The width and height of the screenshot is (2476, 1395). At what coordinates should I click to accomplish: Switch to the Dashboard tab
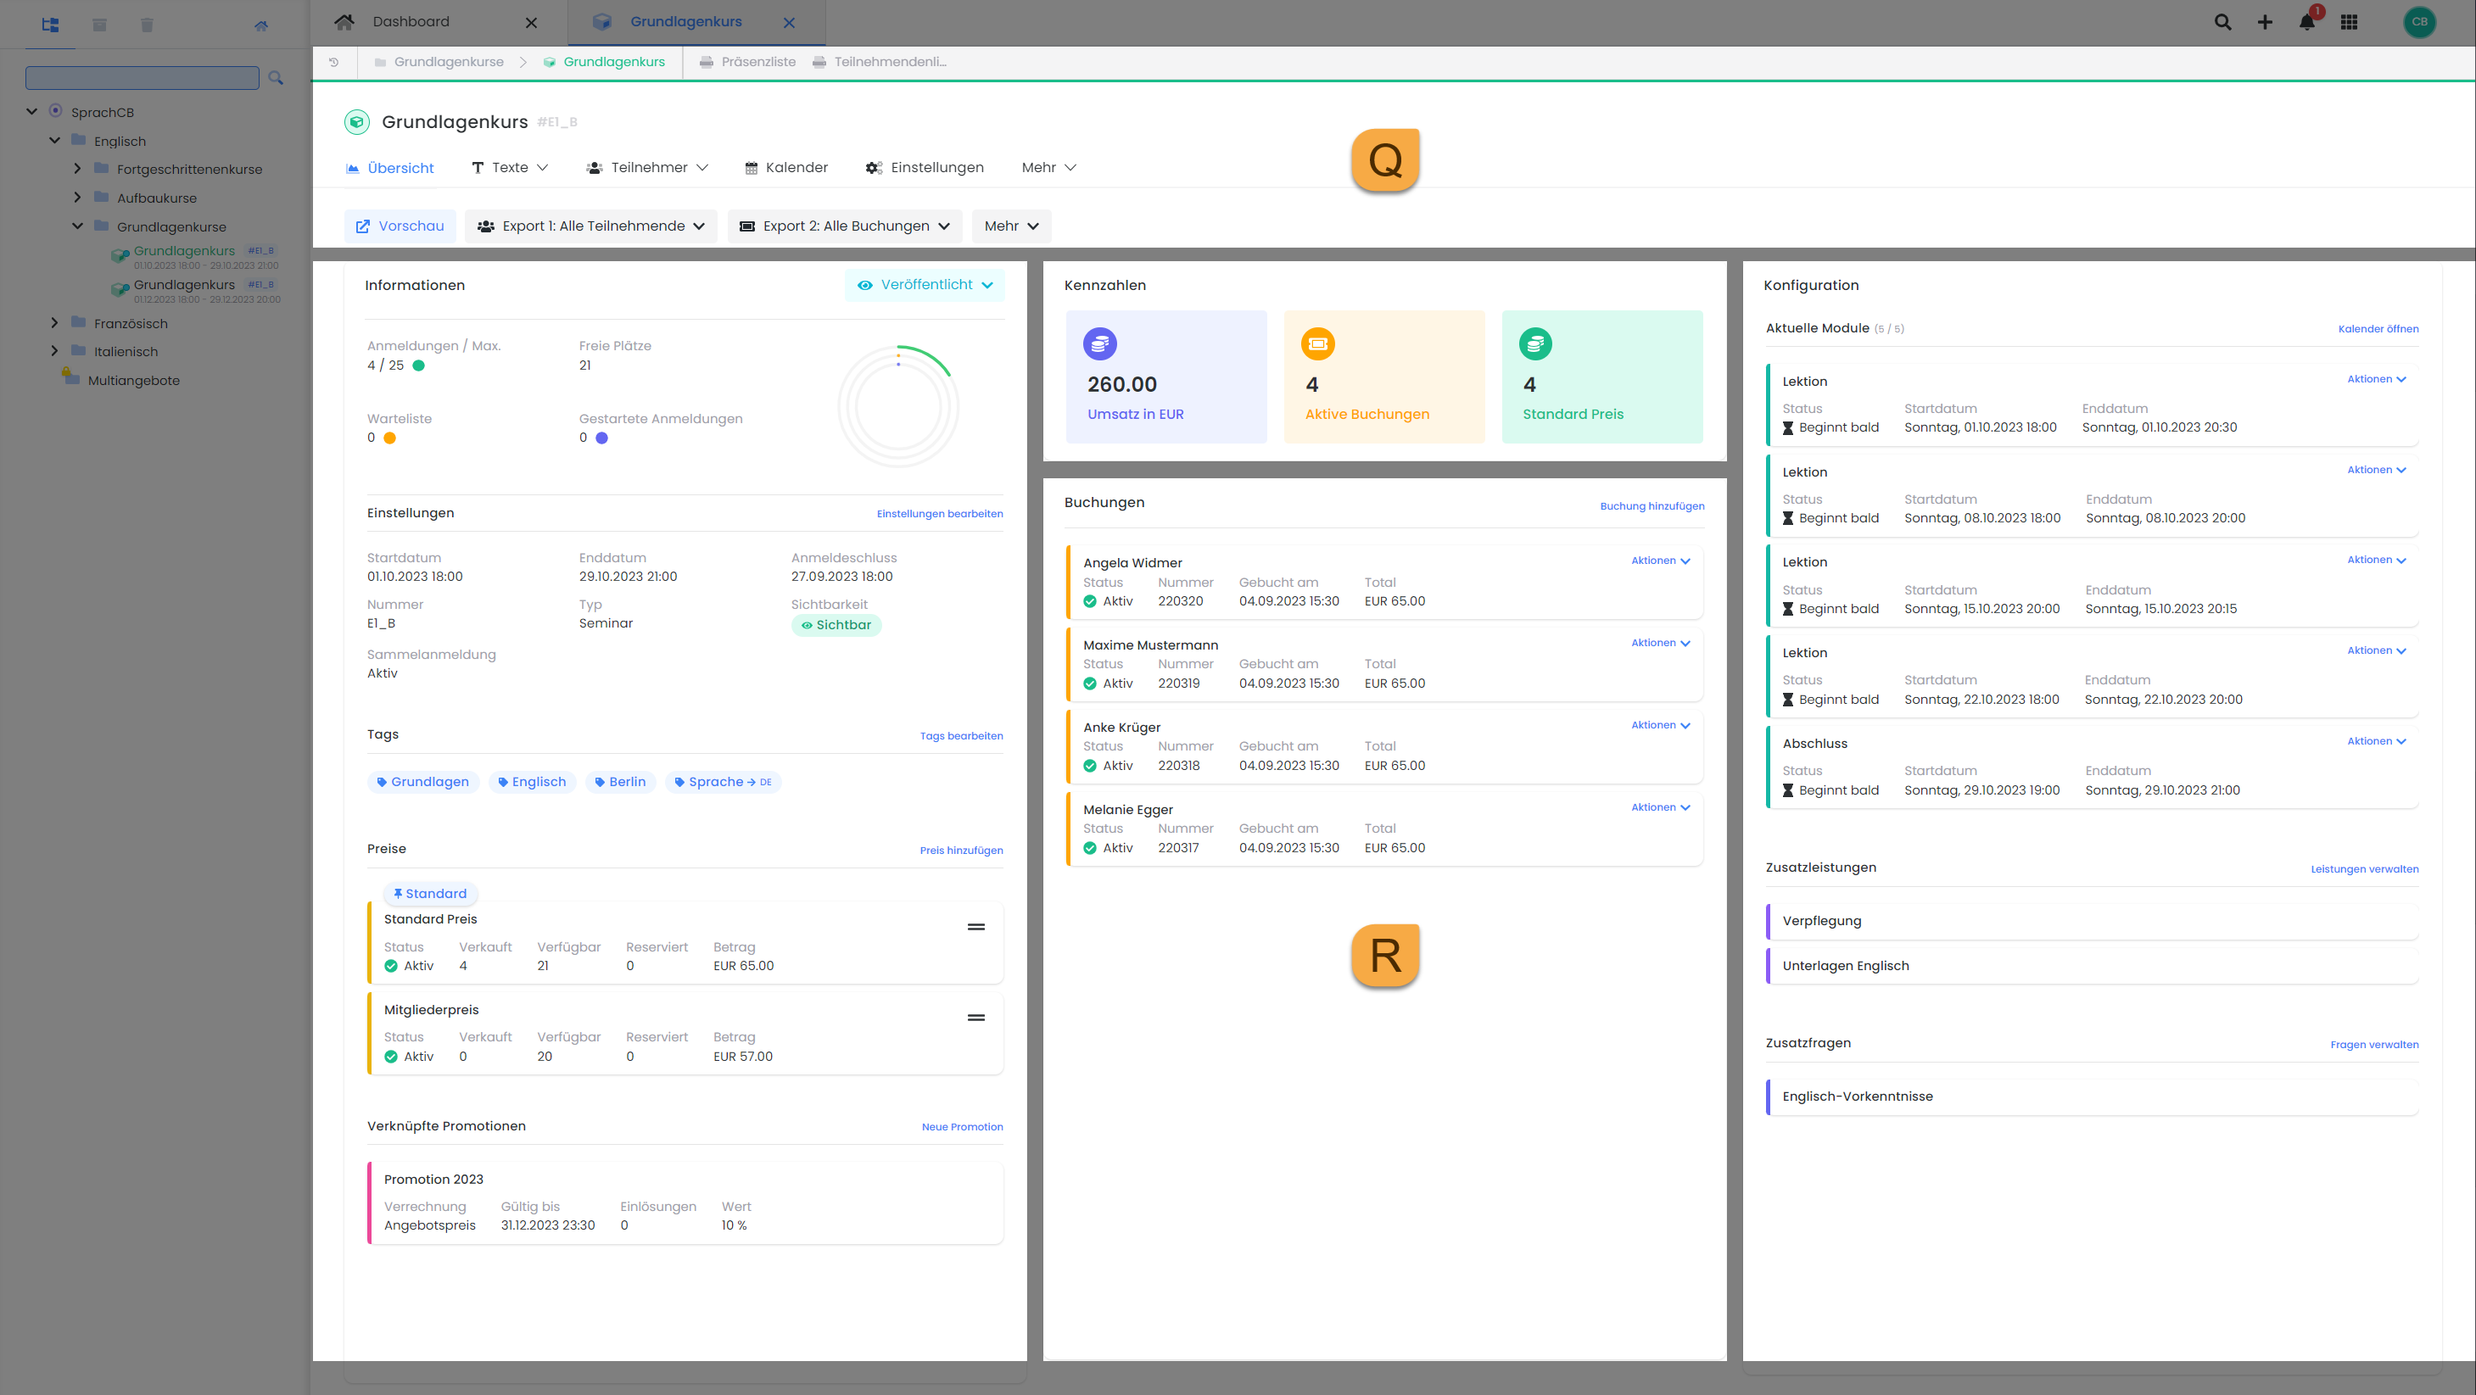pyautogui.click(x=411, y=20)
